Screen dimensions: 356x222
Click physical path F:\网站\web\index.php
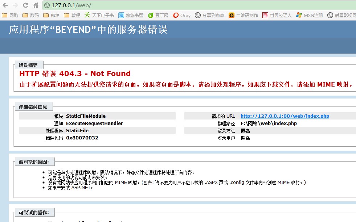[x=269, y=123]
